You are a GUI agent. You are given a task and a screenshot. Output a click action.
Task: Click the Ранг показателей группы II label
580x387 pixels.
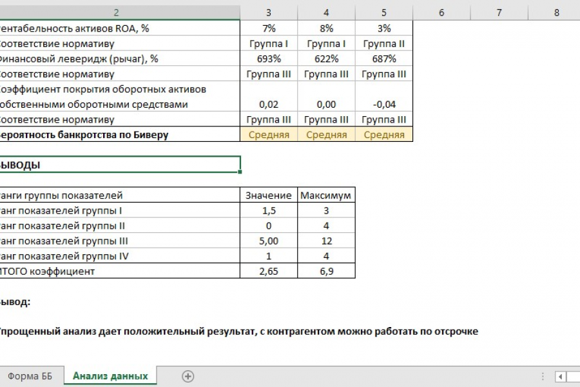pos(62,226)
